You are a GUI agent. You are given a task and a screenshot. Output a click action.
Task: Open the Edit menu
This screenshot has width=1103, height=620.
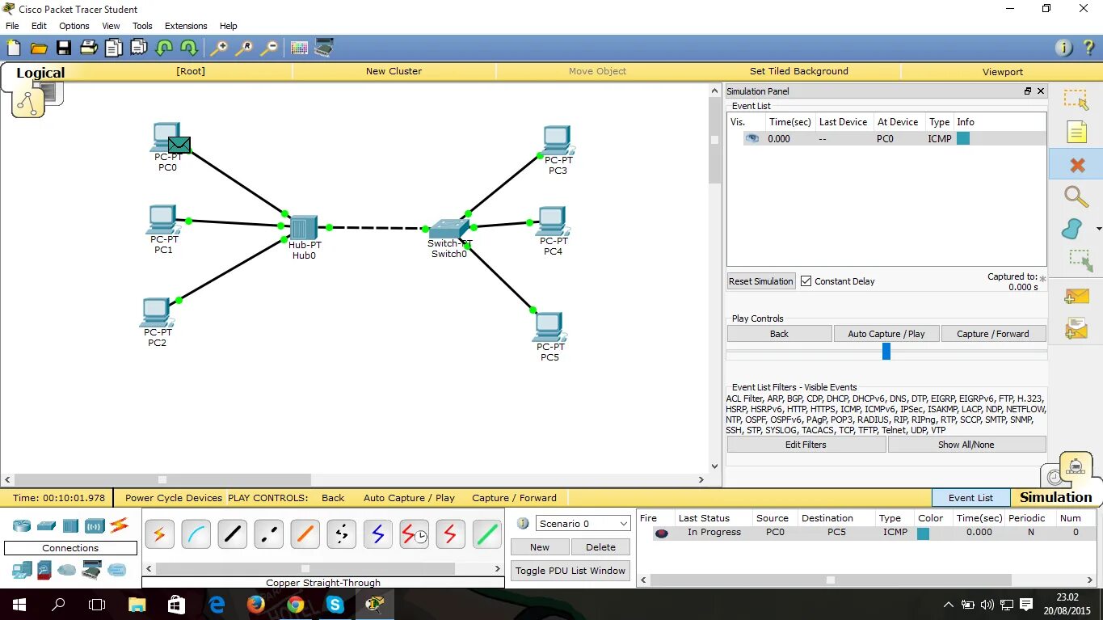[39, 26]
